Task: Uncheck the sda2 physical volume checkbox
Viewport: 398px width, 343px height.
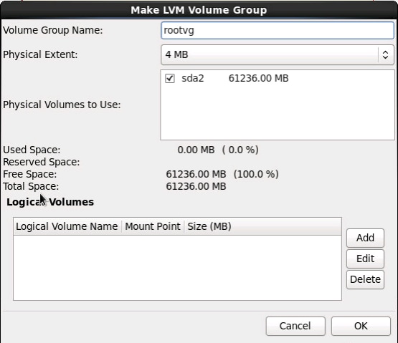Action: point(169,78)
